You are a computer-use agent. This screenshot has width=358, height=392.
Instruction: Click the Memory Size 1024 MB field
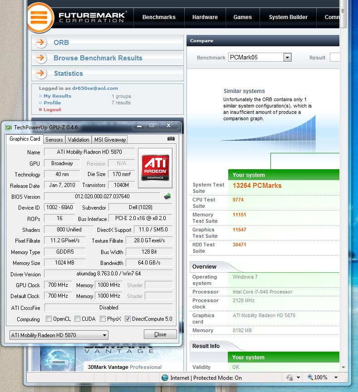(x=64, y=263)
